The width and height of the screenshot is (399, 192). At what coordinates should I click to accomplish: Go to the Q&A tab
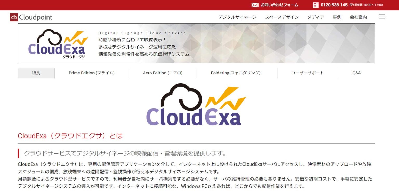357,73
